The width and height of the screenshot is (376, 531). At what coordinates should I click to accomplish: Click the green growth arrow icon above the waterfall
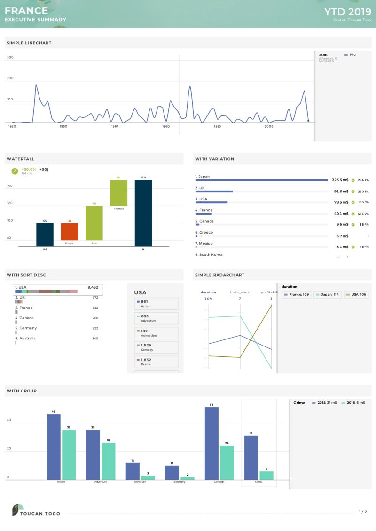point(14,170)
